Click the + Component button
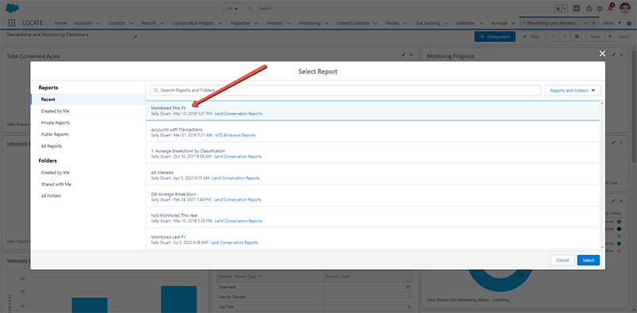Image resolution: width=637 pixels, height=313 pixels. (x=494, y=37)
